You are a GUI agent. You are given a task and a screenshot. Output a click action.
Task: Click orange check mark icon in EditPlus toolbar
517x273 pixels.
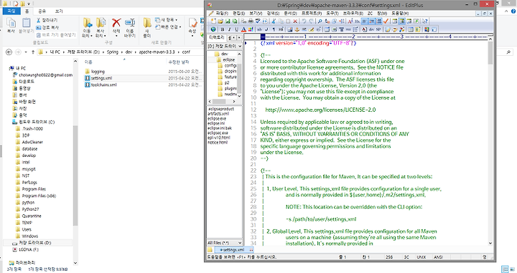coord(386,21)
